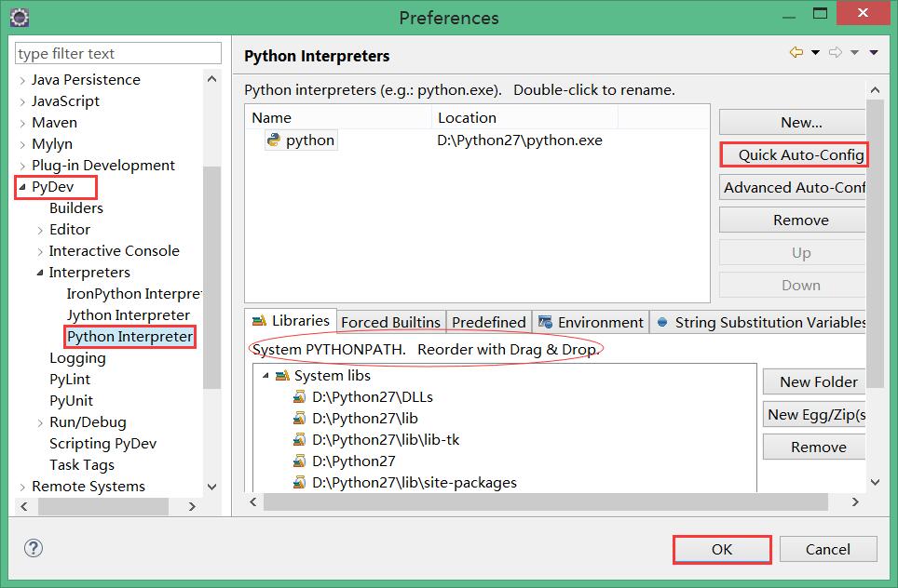Select the python interpreter icon in table
The image size is (898, 588).
(x=274, y=140)
